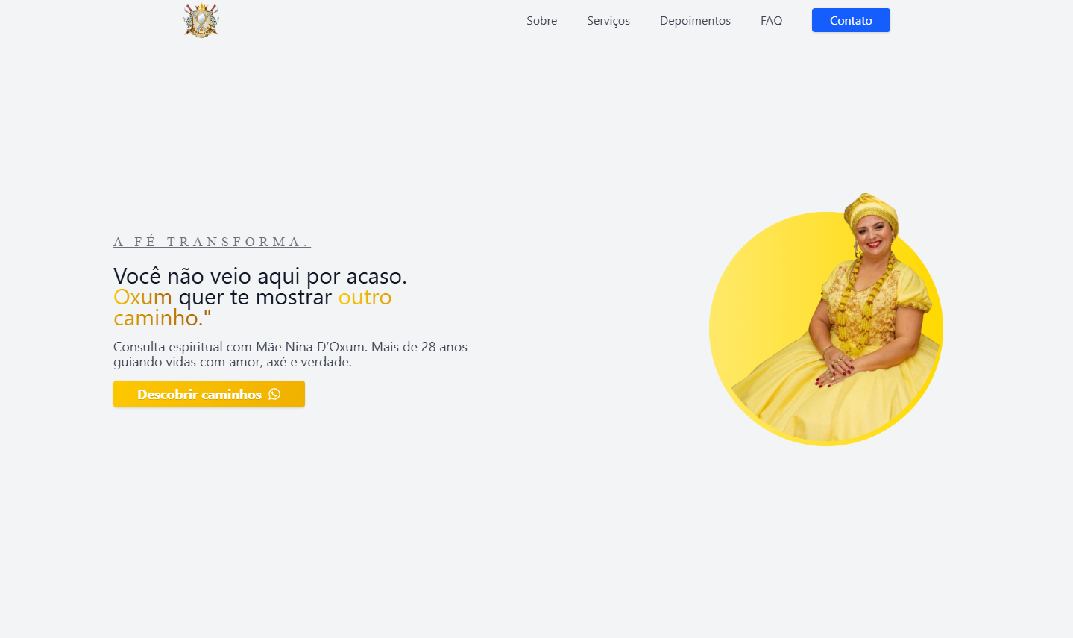Click the blue Contato button

pyautogui.click(x=851, y=20)
